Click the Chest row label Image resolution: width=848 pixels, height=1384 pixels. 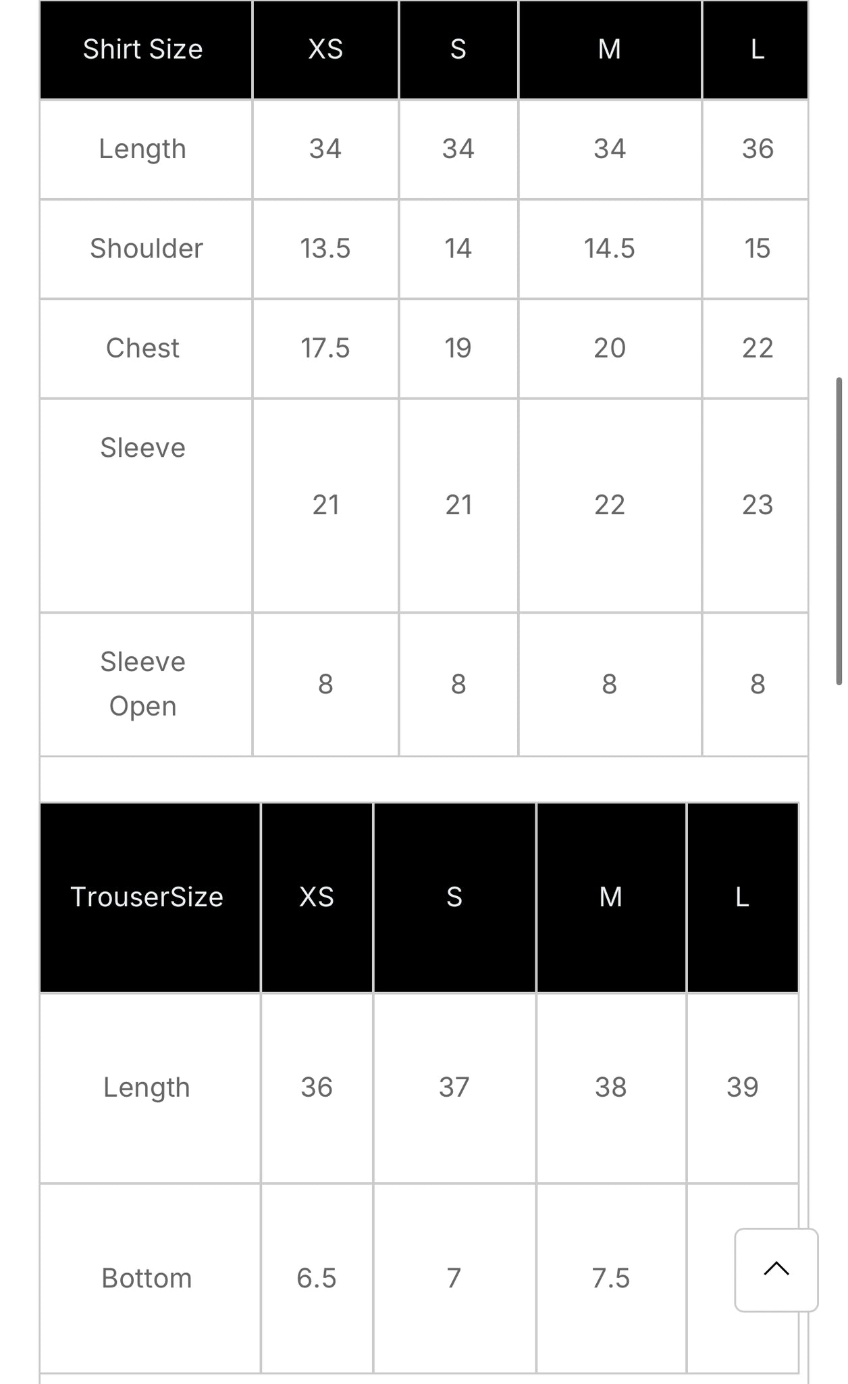pos(142,348)
